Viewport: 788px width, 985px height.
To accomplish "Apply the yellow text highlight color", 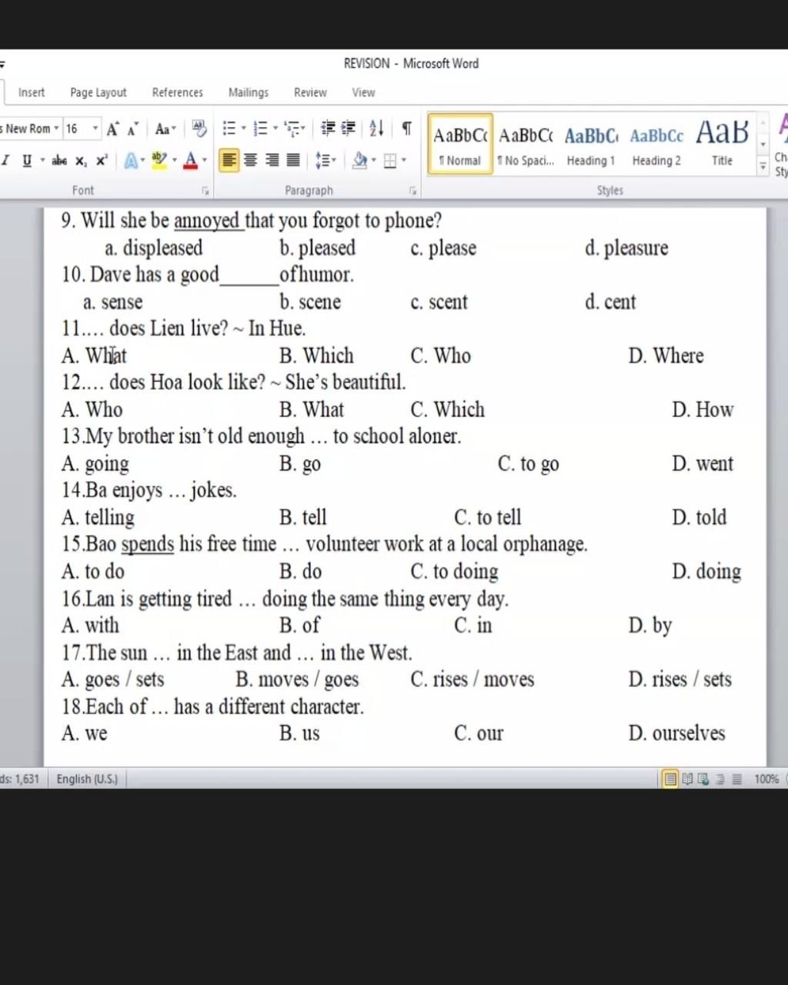I will (x=159, y=160).
